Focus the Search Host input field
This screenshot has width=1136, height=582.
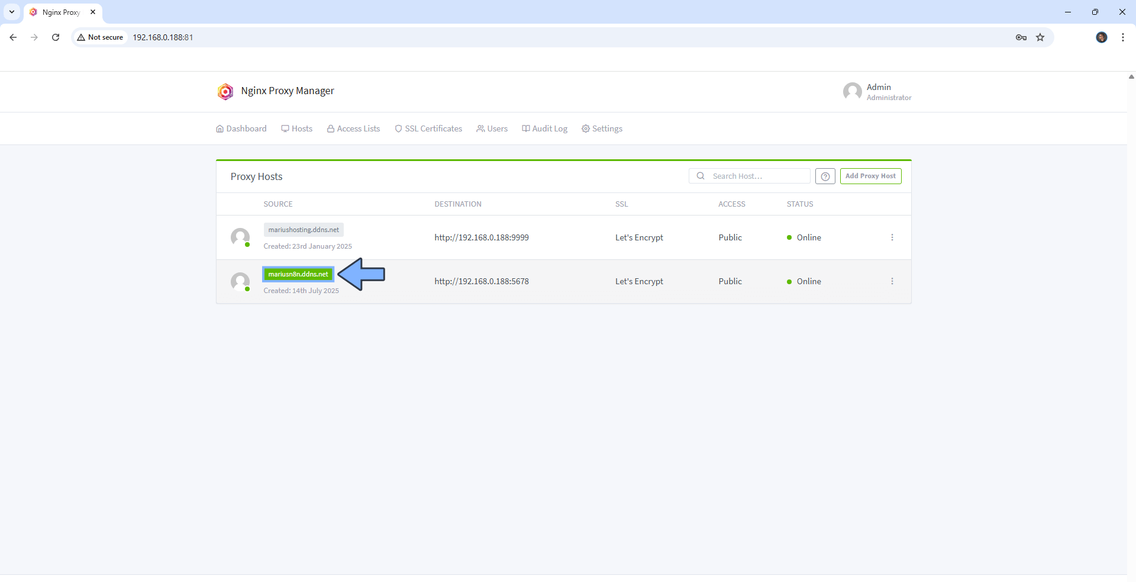750,176
